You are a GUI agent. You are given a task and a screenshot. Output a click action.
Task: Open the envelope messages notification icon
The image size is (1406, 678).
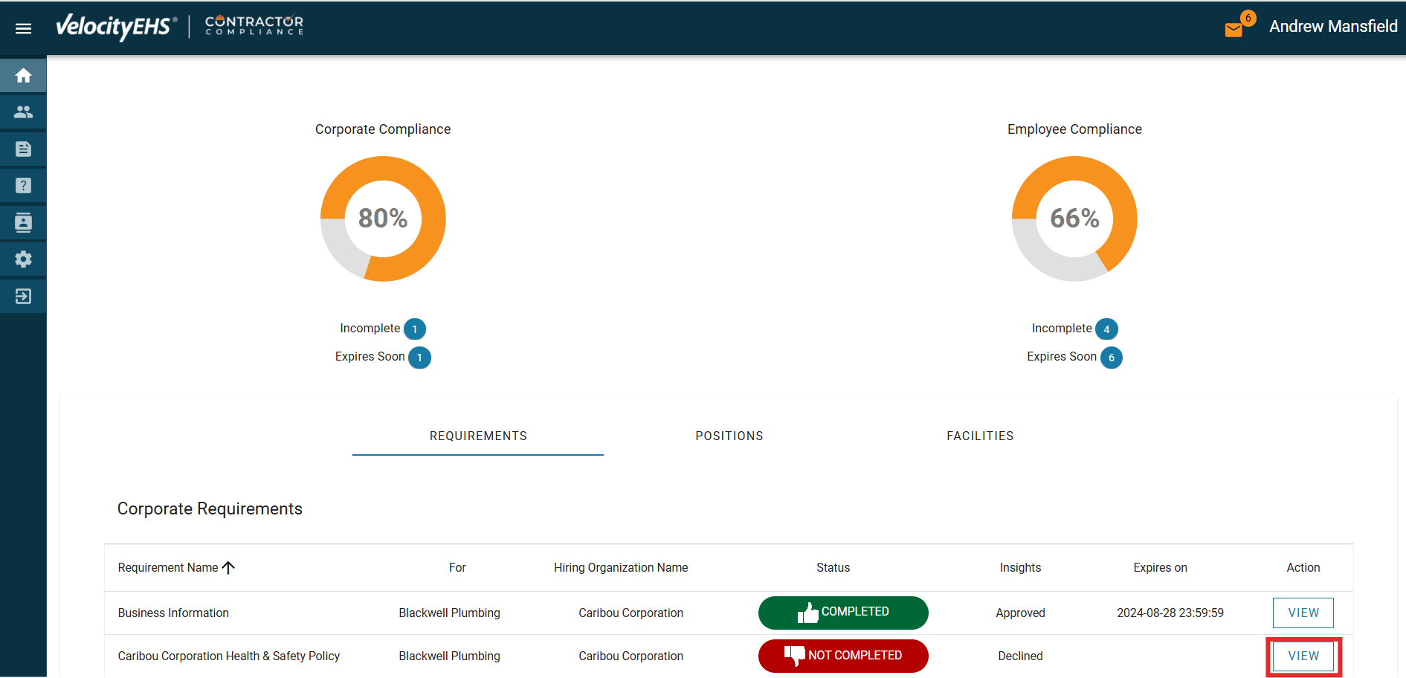(1234, 29)
